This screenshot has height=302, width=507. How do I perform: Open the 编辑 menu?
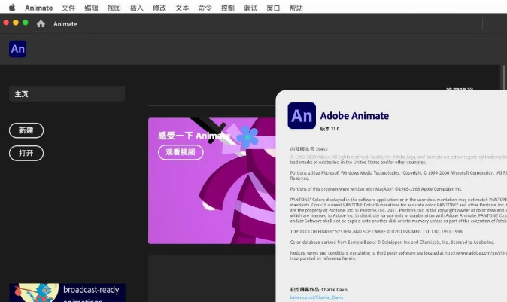click(x=91, y=8)
